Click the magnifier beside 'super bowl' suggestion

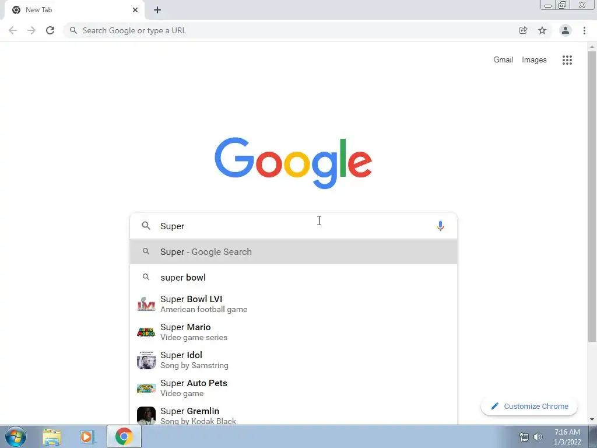coord(146,277)
